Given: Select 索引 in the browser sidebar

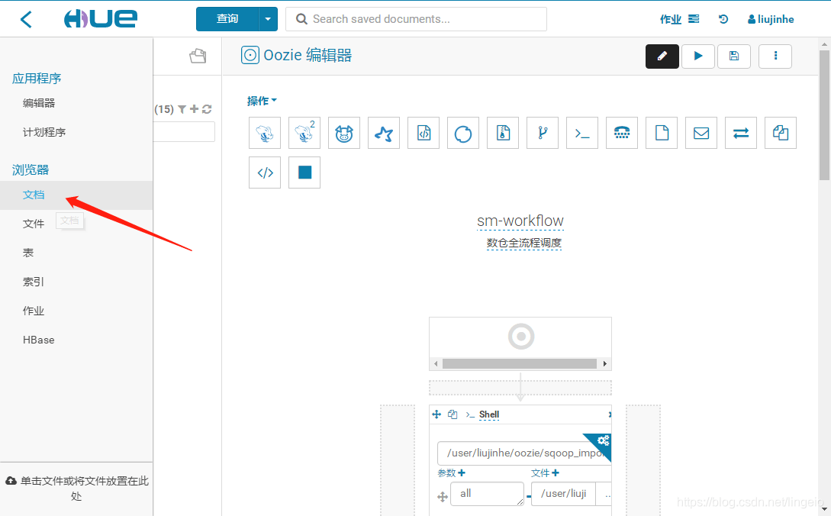Looking at the screenshot, I should point(34,282).
